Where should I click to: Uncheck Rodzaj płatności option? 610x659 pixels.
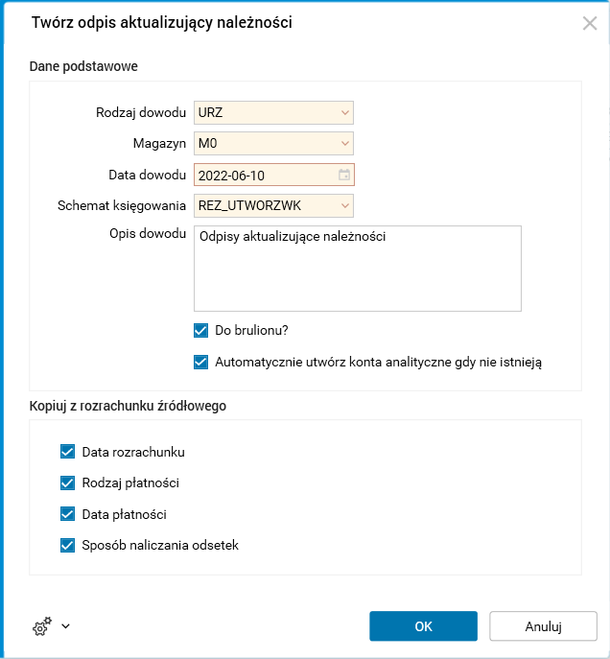[x=67, y=482]
